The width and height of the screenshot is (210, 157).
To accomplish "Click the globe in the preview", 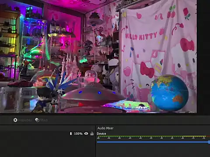I will tap(169, 93).
